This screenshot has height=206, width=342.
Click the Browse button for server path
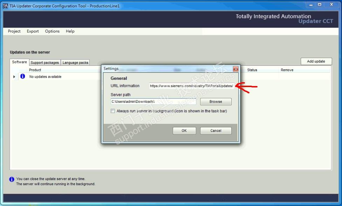coord(216,102)
